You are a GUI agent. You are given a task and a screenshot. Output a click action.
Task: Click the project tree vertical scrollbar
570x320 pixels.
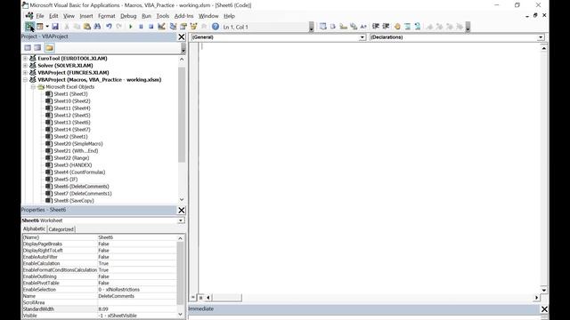(x=182, y=129)
